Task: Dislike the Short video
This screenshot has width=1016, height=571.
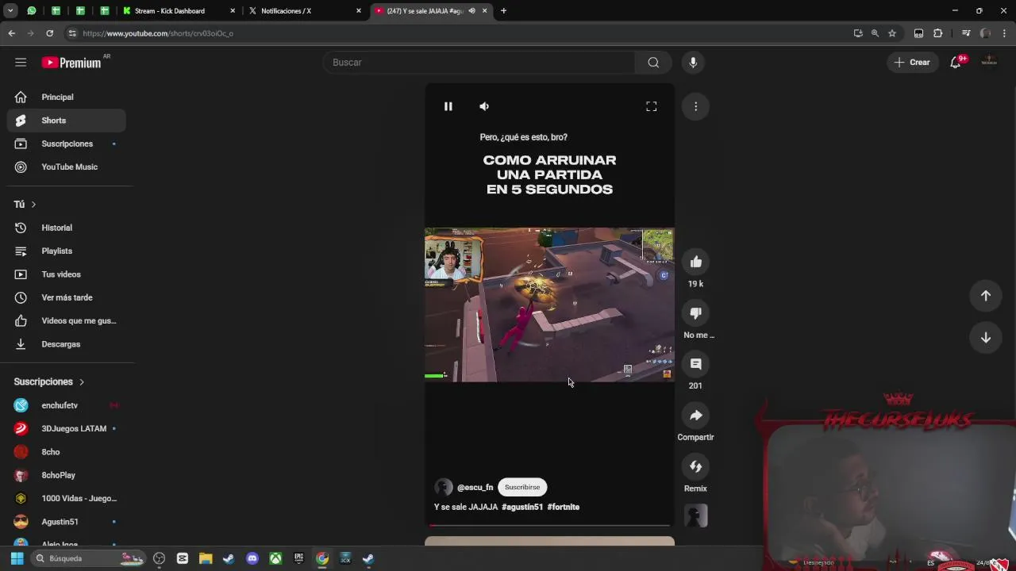Action: 695,313
